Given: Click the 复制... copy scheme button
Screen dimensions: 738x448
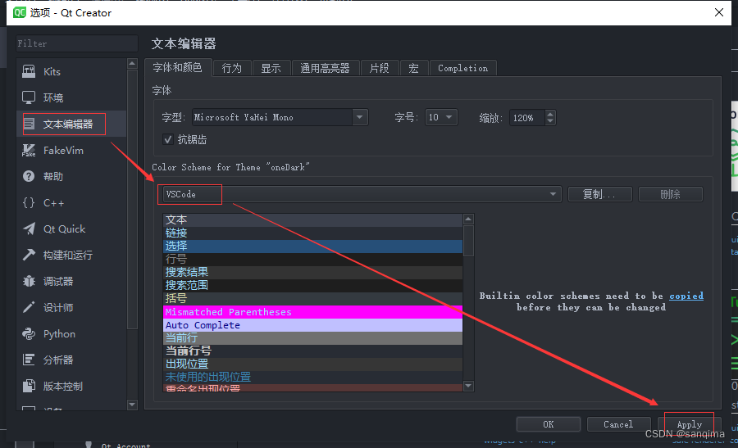Looking at the screenshot, I should pyautogui.click(x=599, y=194).
